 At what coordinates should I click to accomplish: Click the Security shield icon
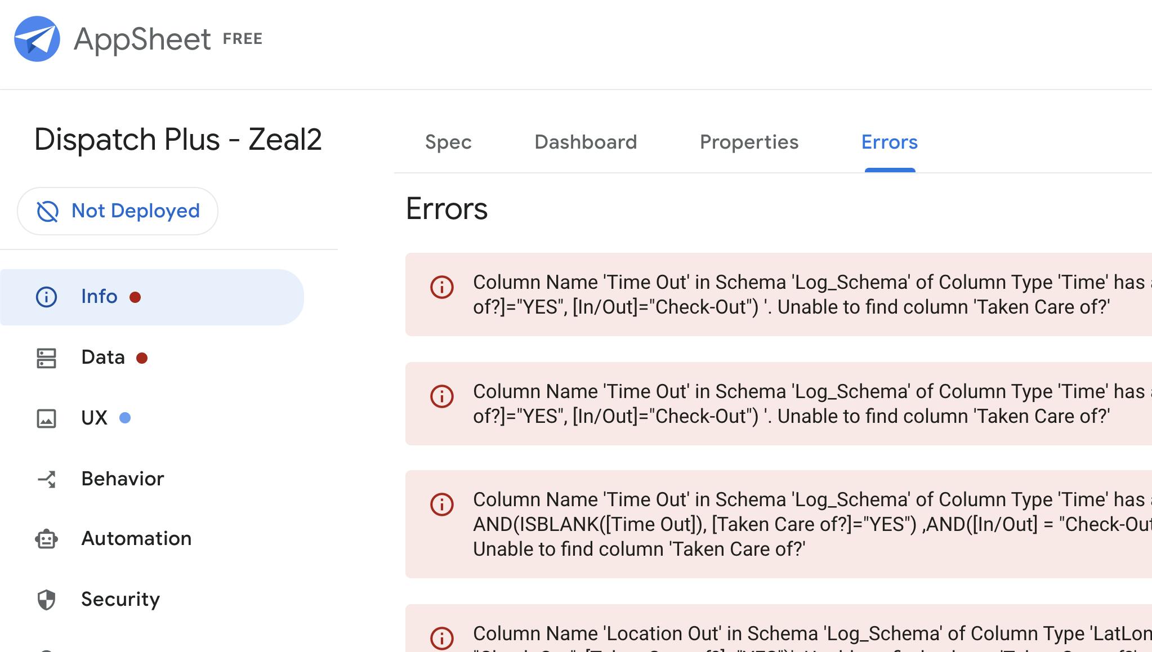coord(46,600)
